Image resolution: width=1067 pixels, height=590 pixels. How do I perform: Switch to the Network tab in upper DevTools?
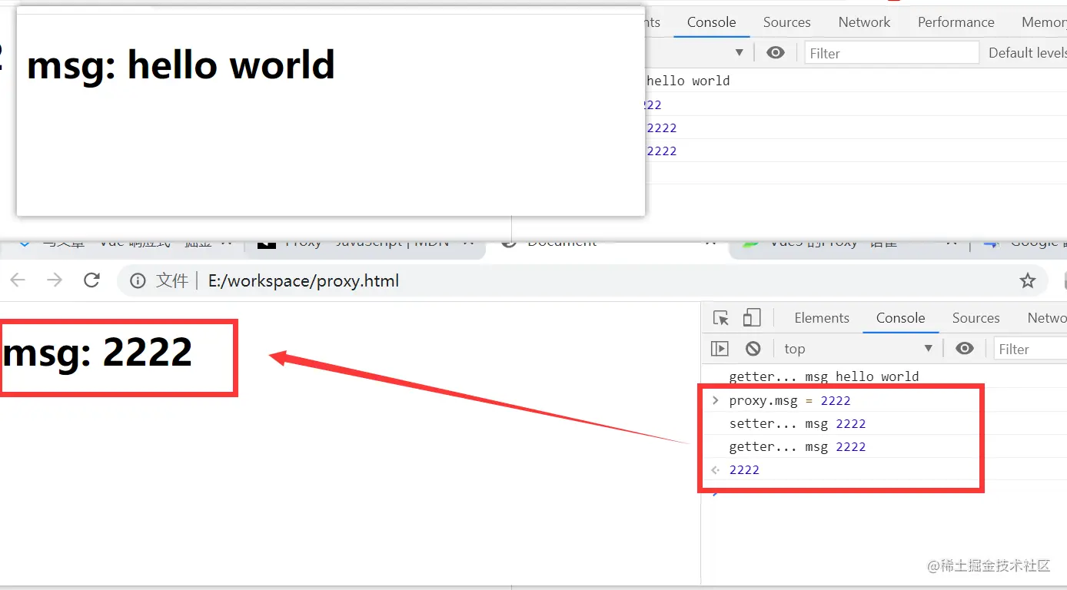864,22
